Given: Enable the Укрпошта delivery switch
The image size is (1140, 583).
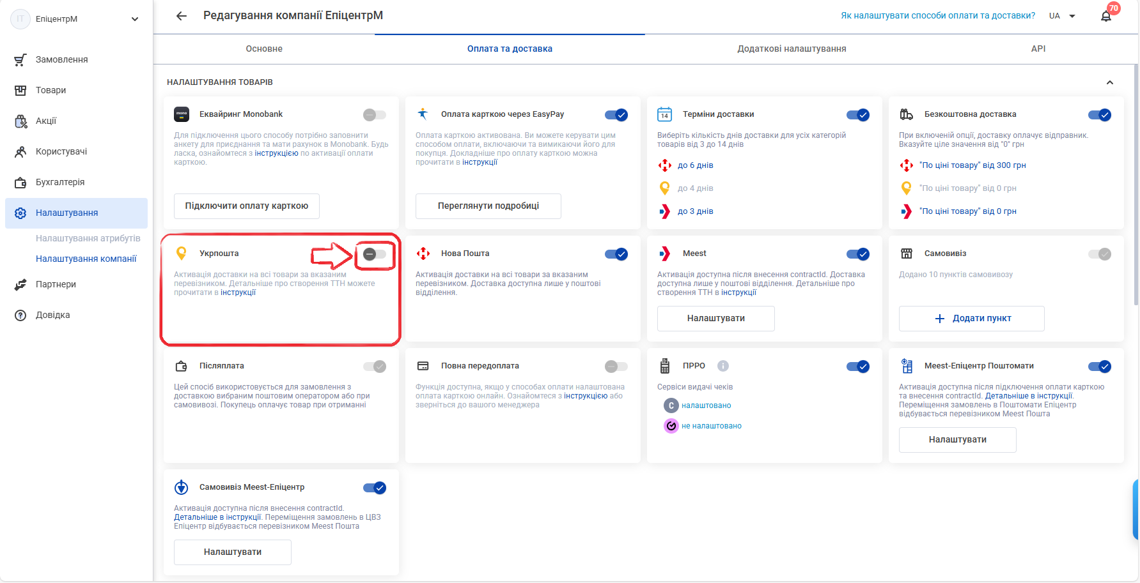Looking at the screenshot, I should pos(375,254).
